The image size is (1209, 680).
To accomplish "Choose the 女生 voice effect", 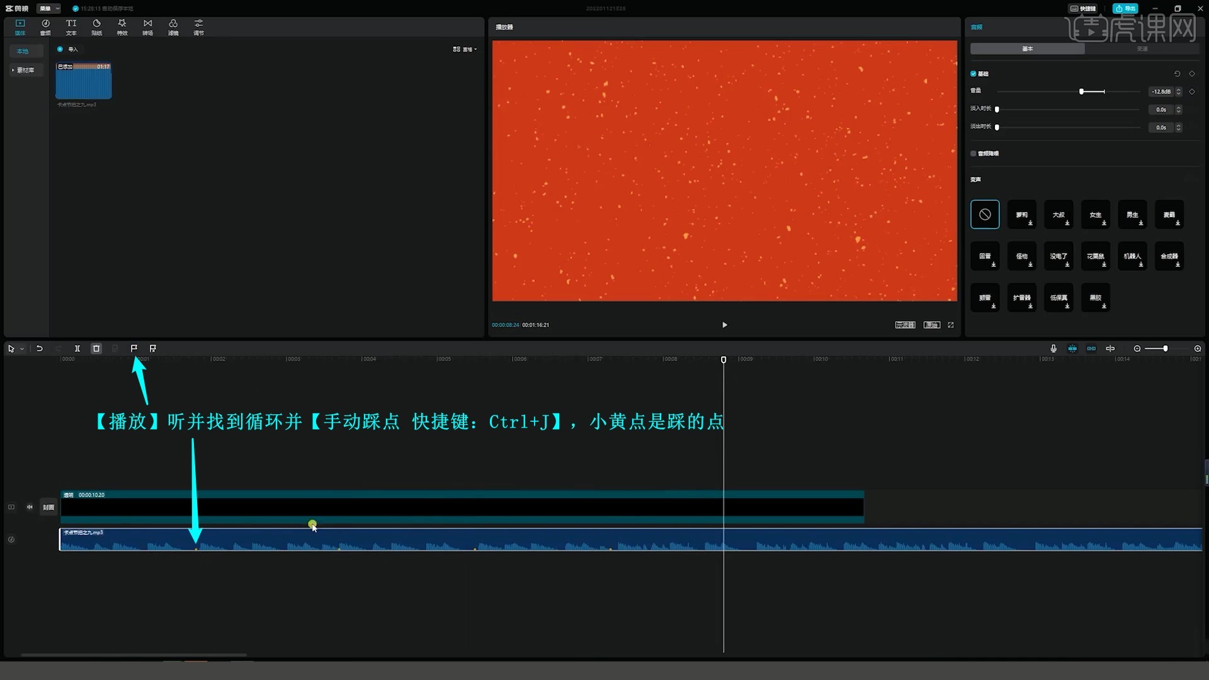I will [x=1096, y=215].
